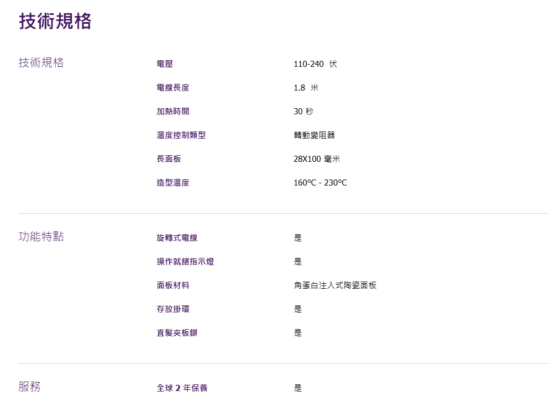Click the 加熱時間 spec label
556x402 pixels.
click(x=173, y=112)
